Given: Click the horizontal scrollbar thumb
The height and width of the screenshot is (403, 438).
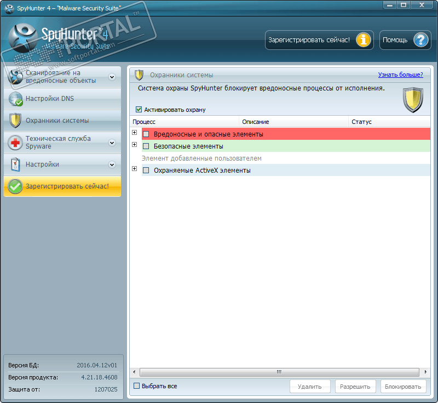Looking at the screenshot, I should (279, 372).
